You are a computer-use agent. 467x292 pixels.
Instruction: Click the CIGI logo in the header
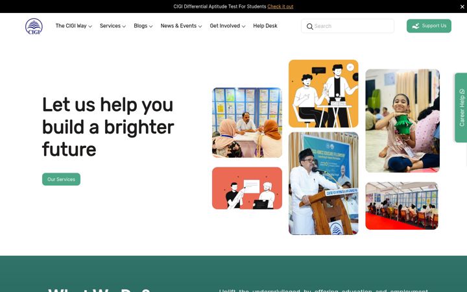[34, 26]
